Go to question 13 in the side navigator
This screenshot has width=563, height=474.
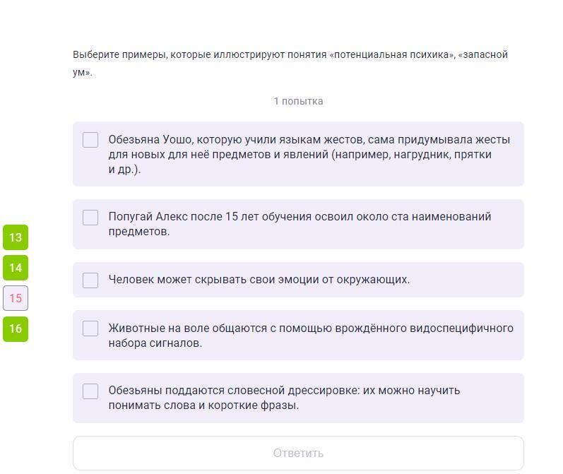[x=16, y=237]
